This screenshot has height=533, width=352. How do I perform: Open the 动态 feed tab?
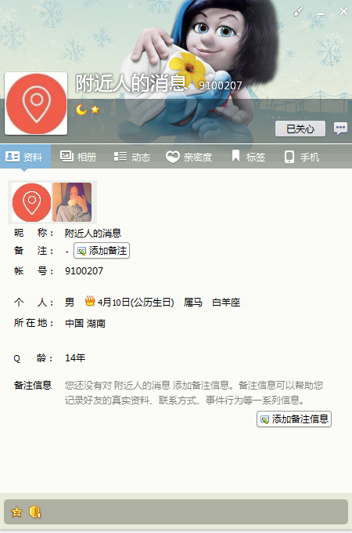click(x=132, y=157)
